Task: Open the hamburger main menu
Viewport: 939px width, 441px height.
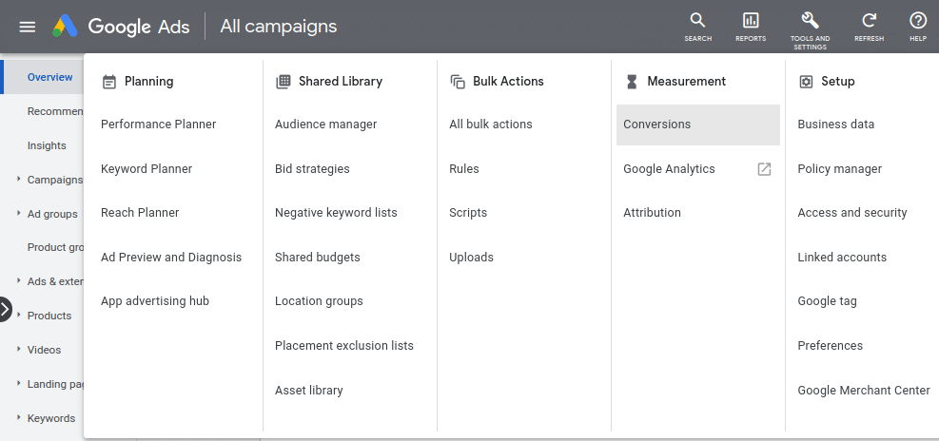Action: (x=28, y=27)
